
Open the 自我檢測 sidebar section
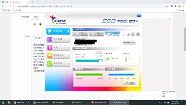pos(58,39)
